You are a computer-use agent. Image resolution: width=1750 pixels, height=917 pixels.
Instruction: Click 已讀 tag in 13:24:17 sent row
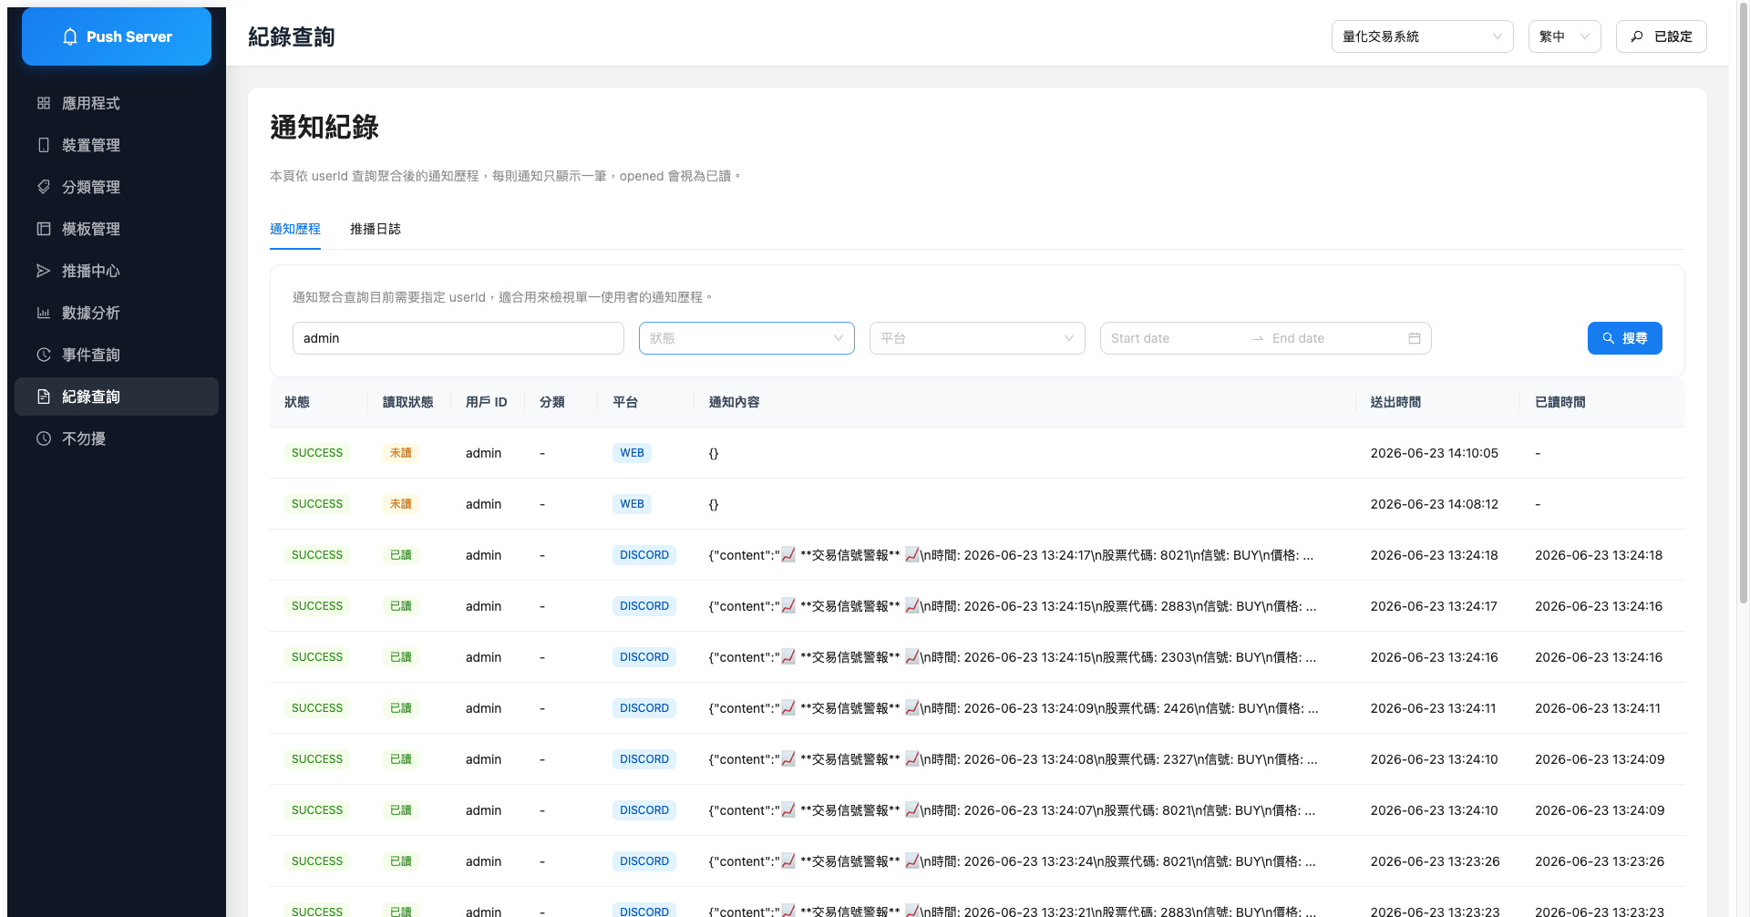click(401, 606)
